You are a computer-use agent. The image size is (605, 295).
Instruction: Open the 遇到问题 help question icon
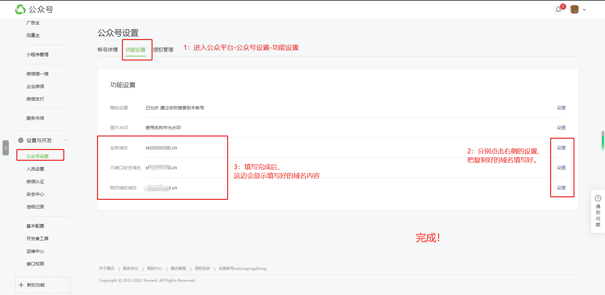click(x=598, y=198)
